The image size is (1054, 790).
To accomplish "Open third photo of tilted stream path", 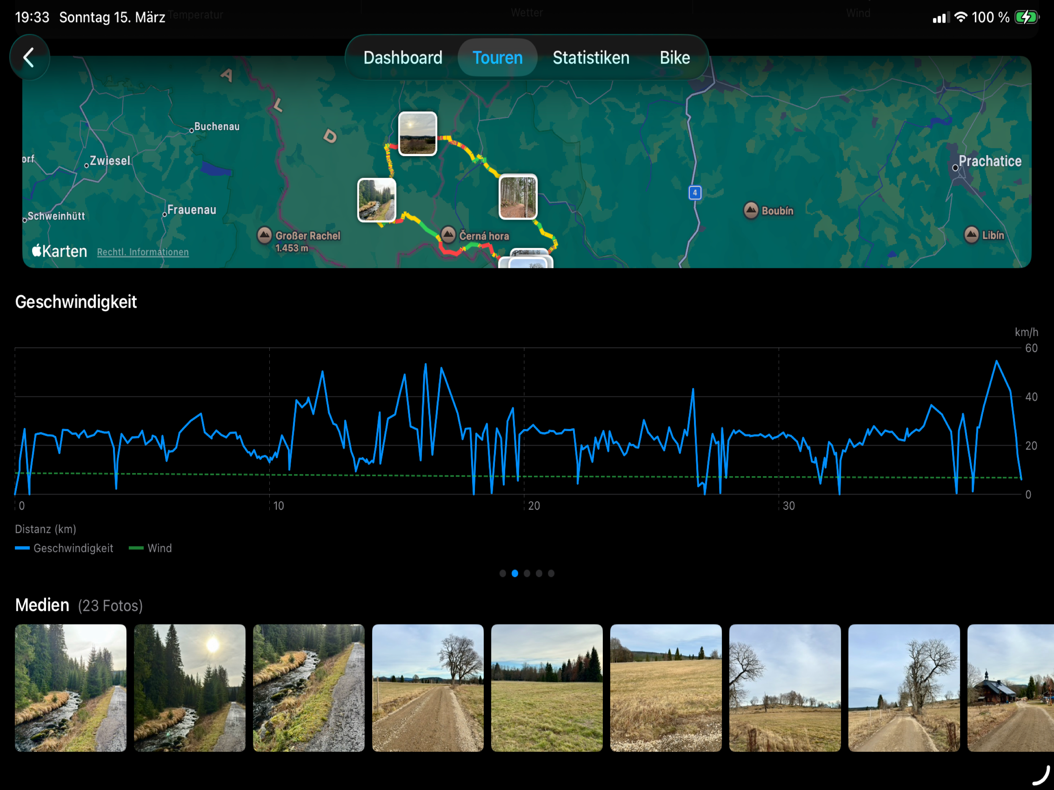I will (x=309, y=688).
